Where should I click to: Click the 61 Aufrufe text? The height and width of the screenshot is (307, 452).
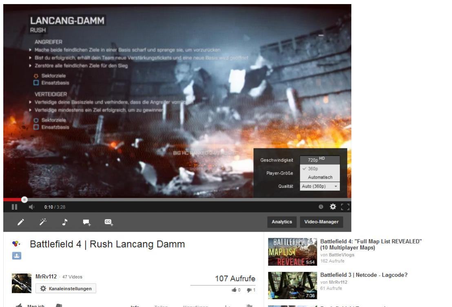331,288
